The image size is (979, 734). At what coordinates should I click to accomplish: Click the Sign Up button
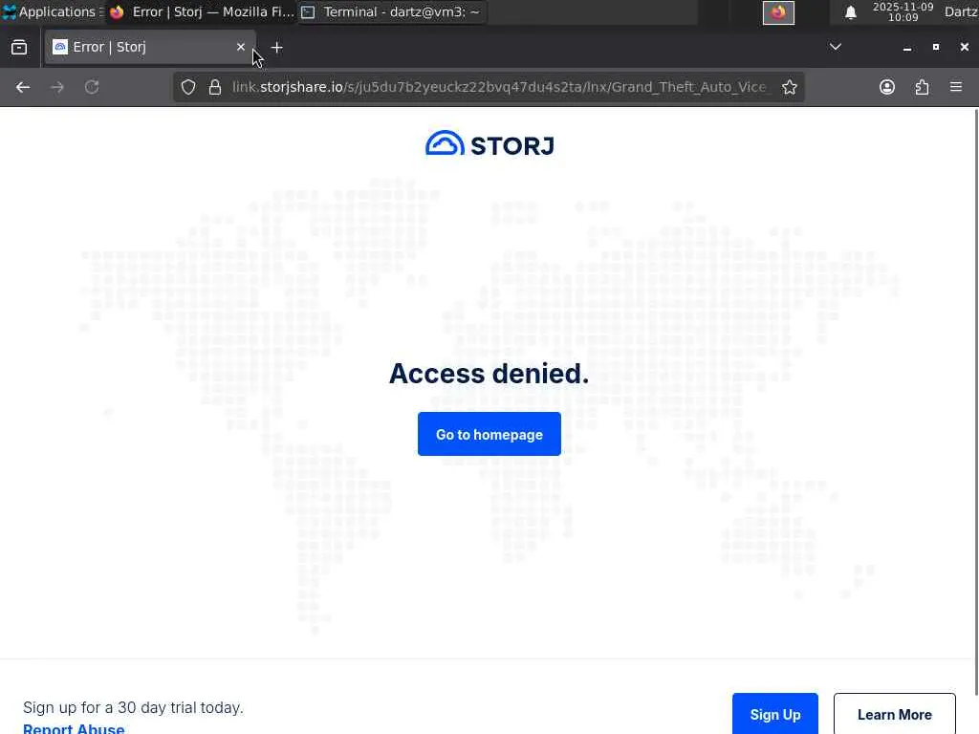click(775, 714)
